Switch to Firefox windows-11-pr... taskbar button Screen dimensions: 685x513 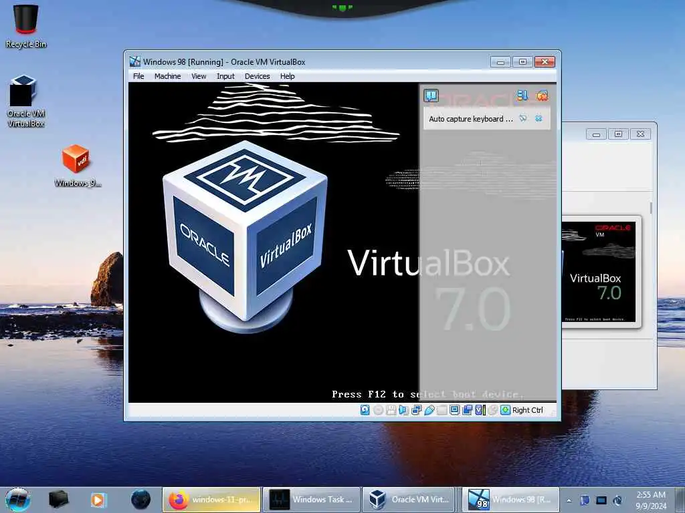(211, 500)
